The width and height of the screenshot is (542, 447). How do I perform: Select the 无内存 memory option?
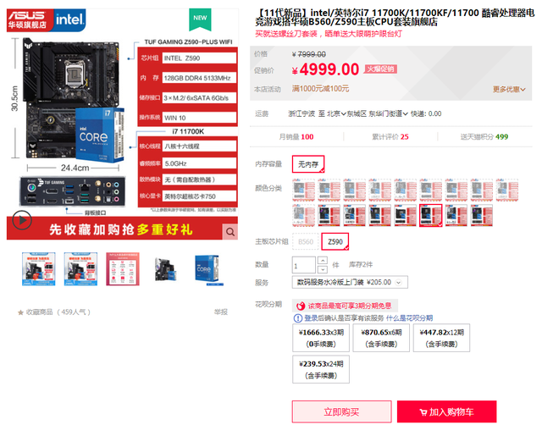tap(308, 164)
